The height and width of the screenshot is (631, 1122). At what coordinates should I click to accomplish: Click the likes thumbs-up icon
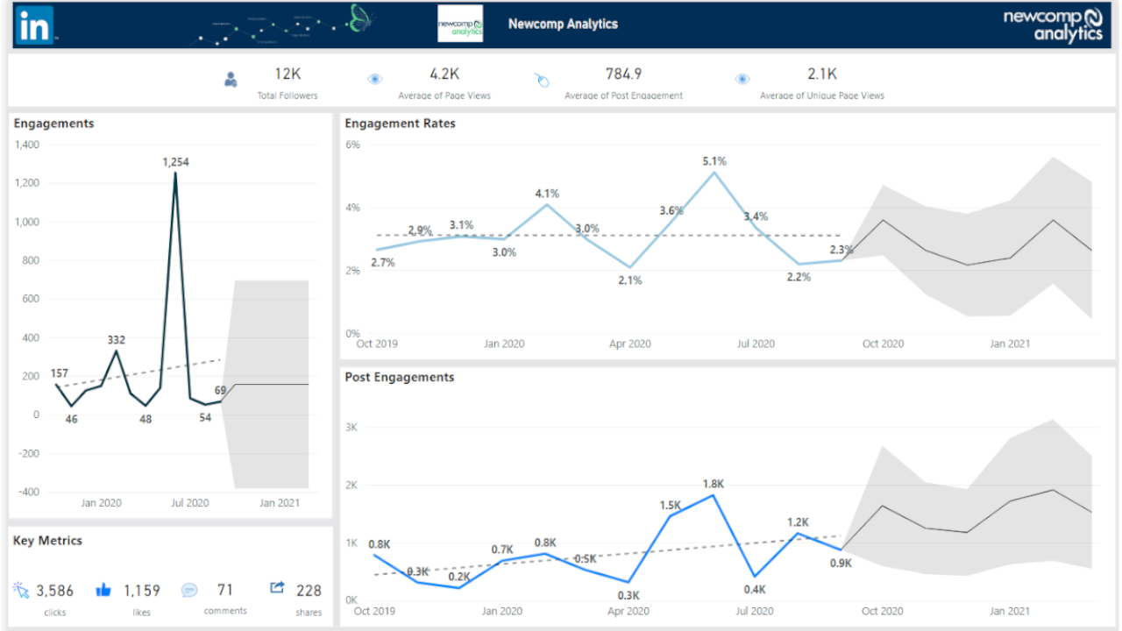103,590
